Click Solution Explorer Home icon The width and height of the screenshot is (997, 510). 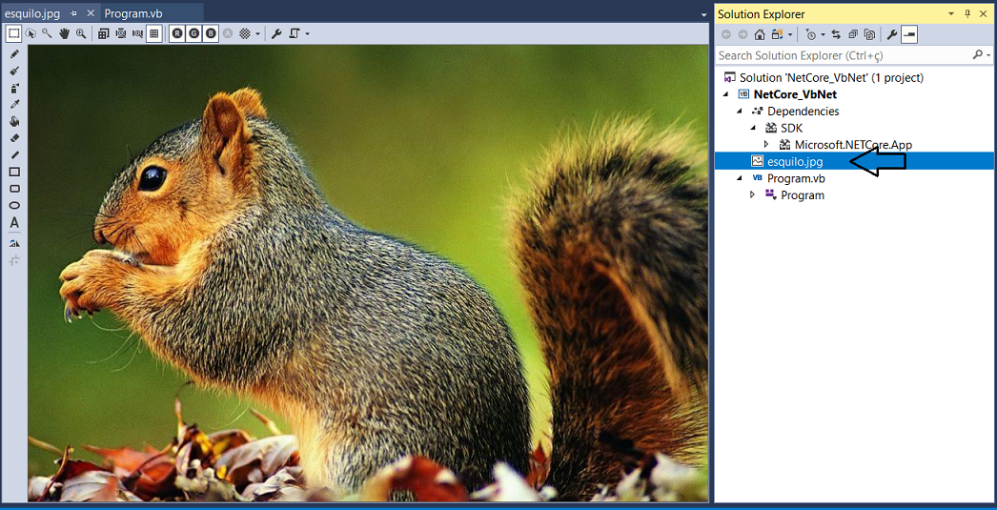pyautogui.click(x=760, y=34)
